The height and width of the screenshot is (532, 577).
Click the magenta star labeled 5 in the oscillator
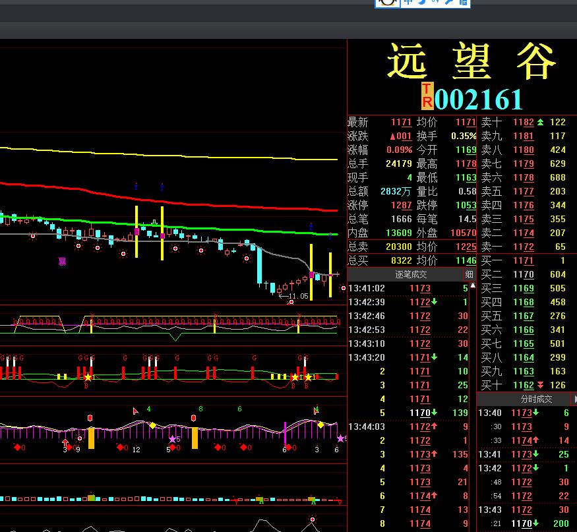point(172,439)
